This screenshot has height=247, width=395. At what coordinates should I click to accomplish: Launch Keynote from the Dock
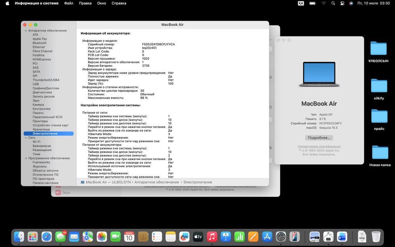(226, 237)
